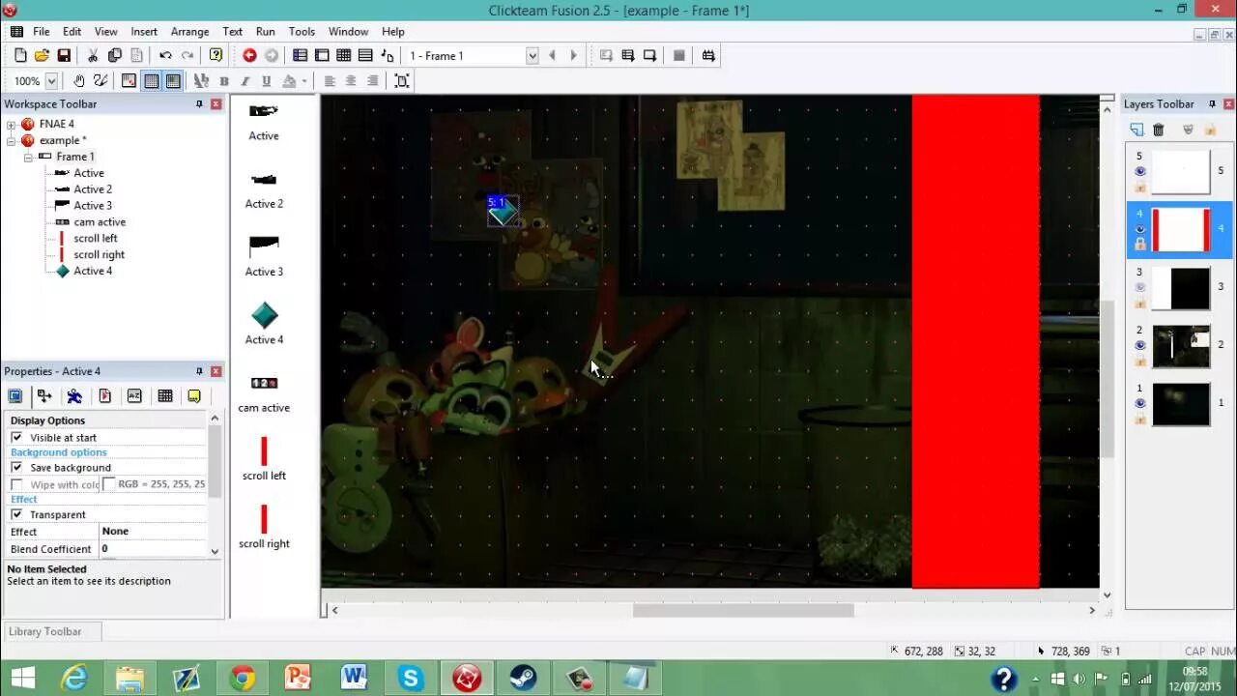
Task: Open the Frame Editor icon
Action: pos(322,56)
